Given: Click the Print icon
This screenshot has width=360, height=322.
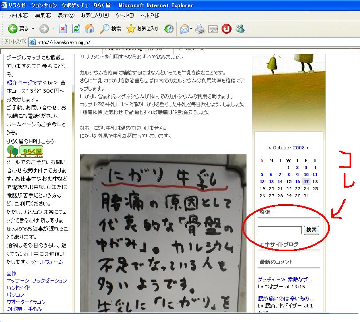Looking at the screenshot, I should point(200,29).
